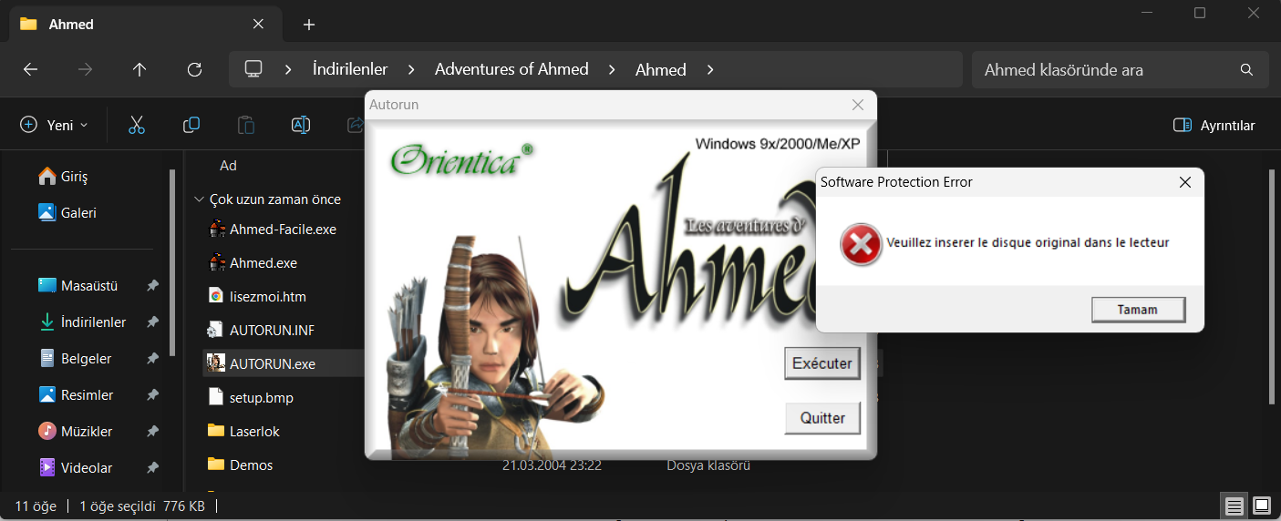This screenshot has height=521, width=1281.
Task: Click the Cut scissors icon
Action: tap(137, 125)
